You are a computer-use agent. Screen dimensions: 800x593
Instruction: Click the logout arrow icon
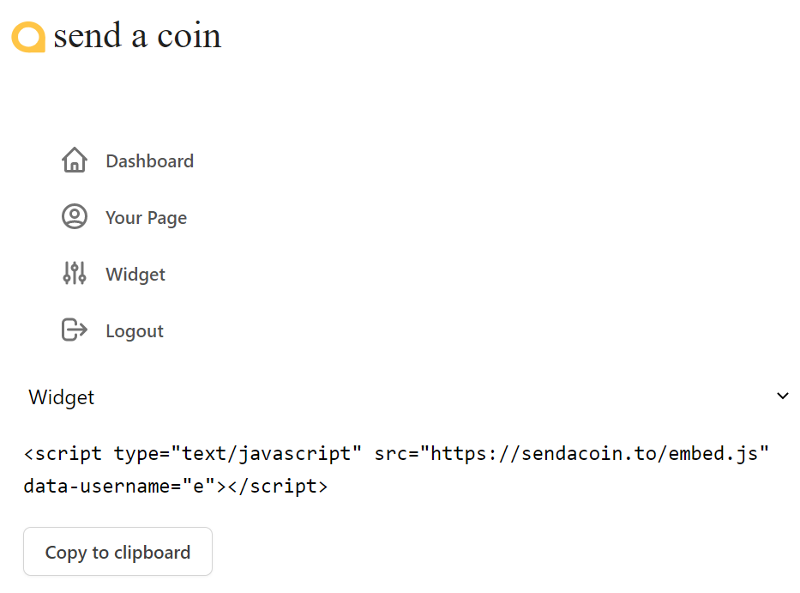[75, 330]
